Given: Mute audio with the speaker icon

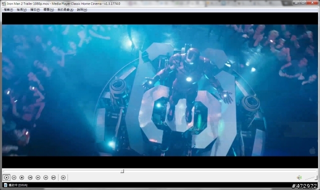Looking at the screenshot, I should [299, 177].
